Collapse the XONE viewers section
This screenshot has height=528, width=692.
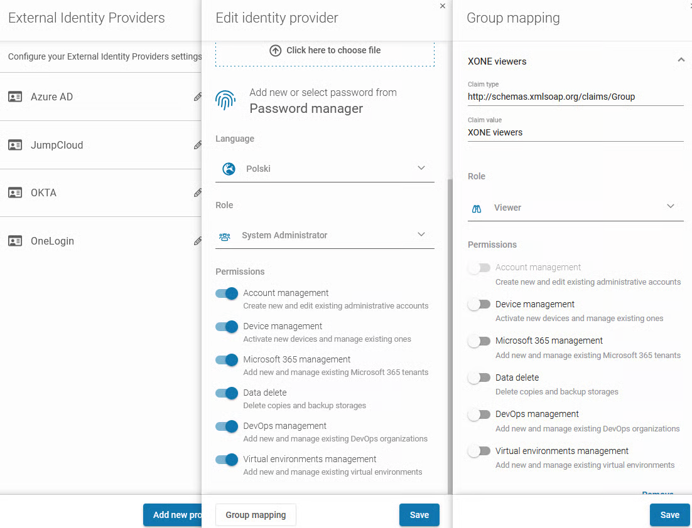tap(681, 61)
